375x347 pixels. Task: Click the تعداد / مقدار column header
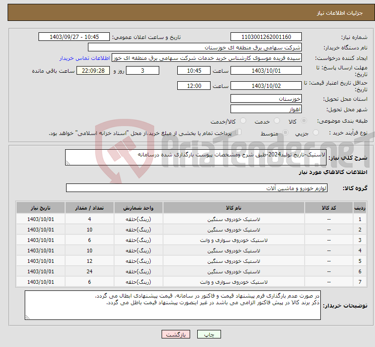tap(89, 208)
